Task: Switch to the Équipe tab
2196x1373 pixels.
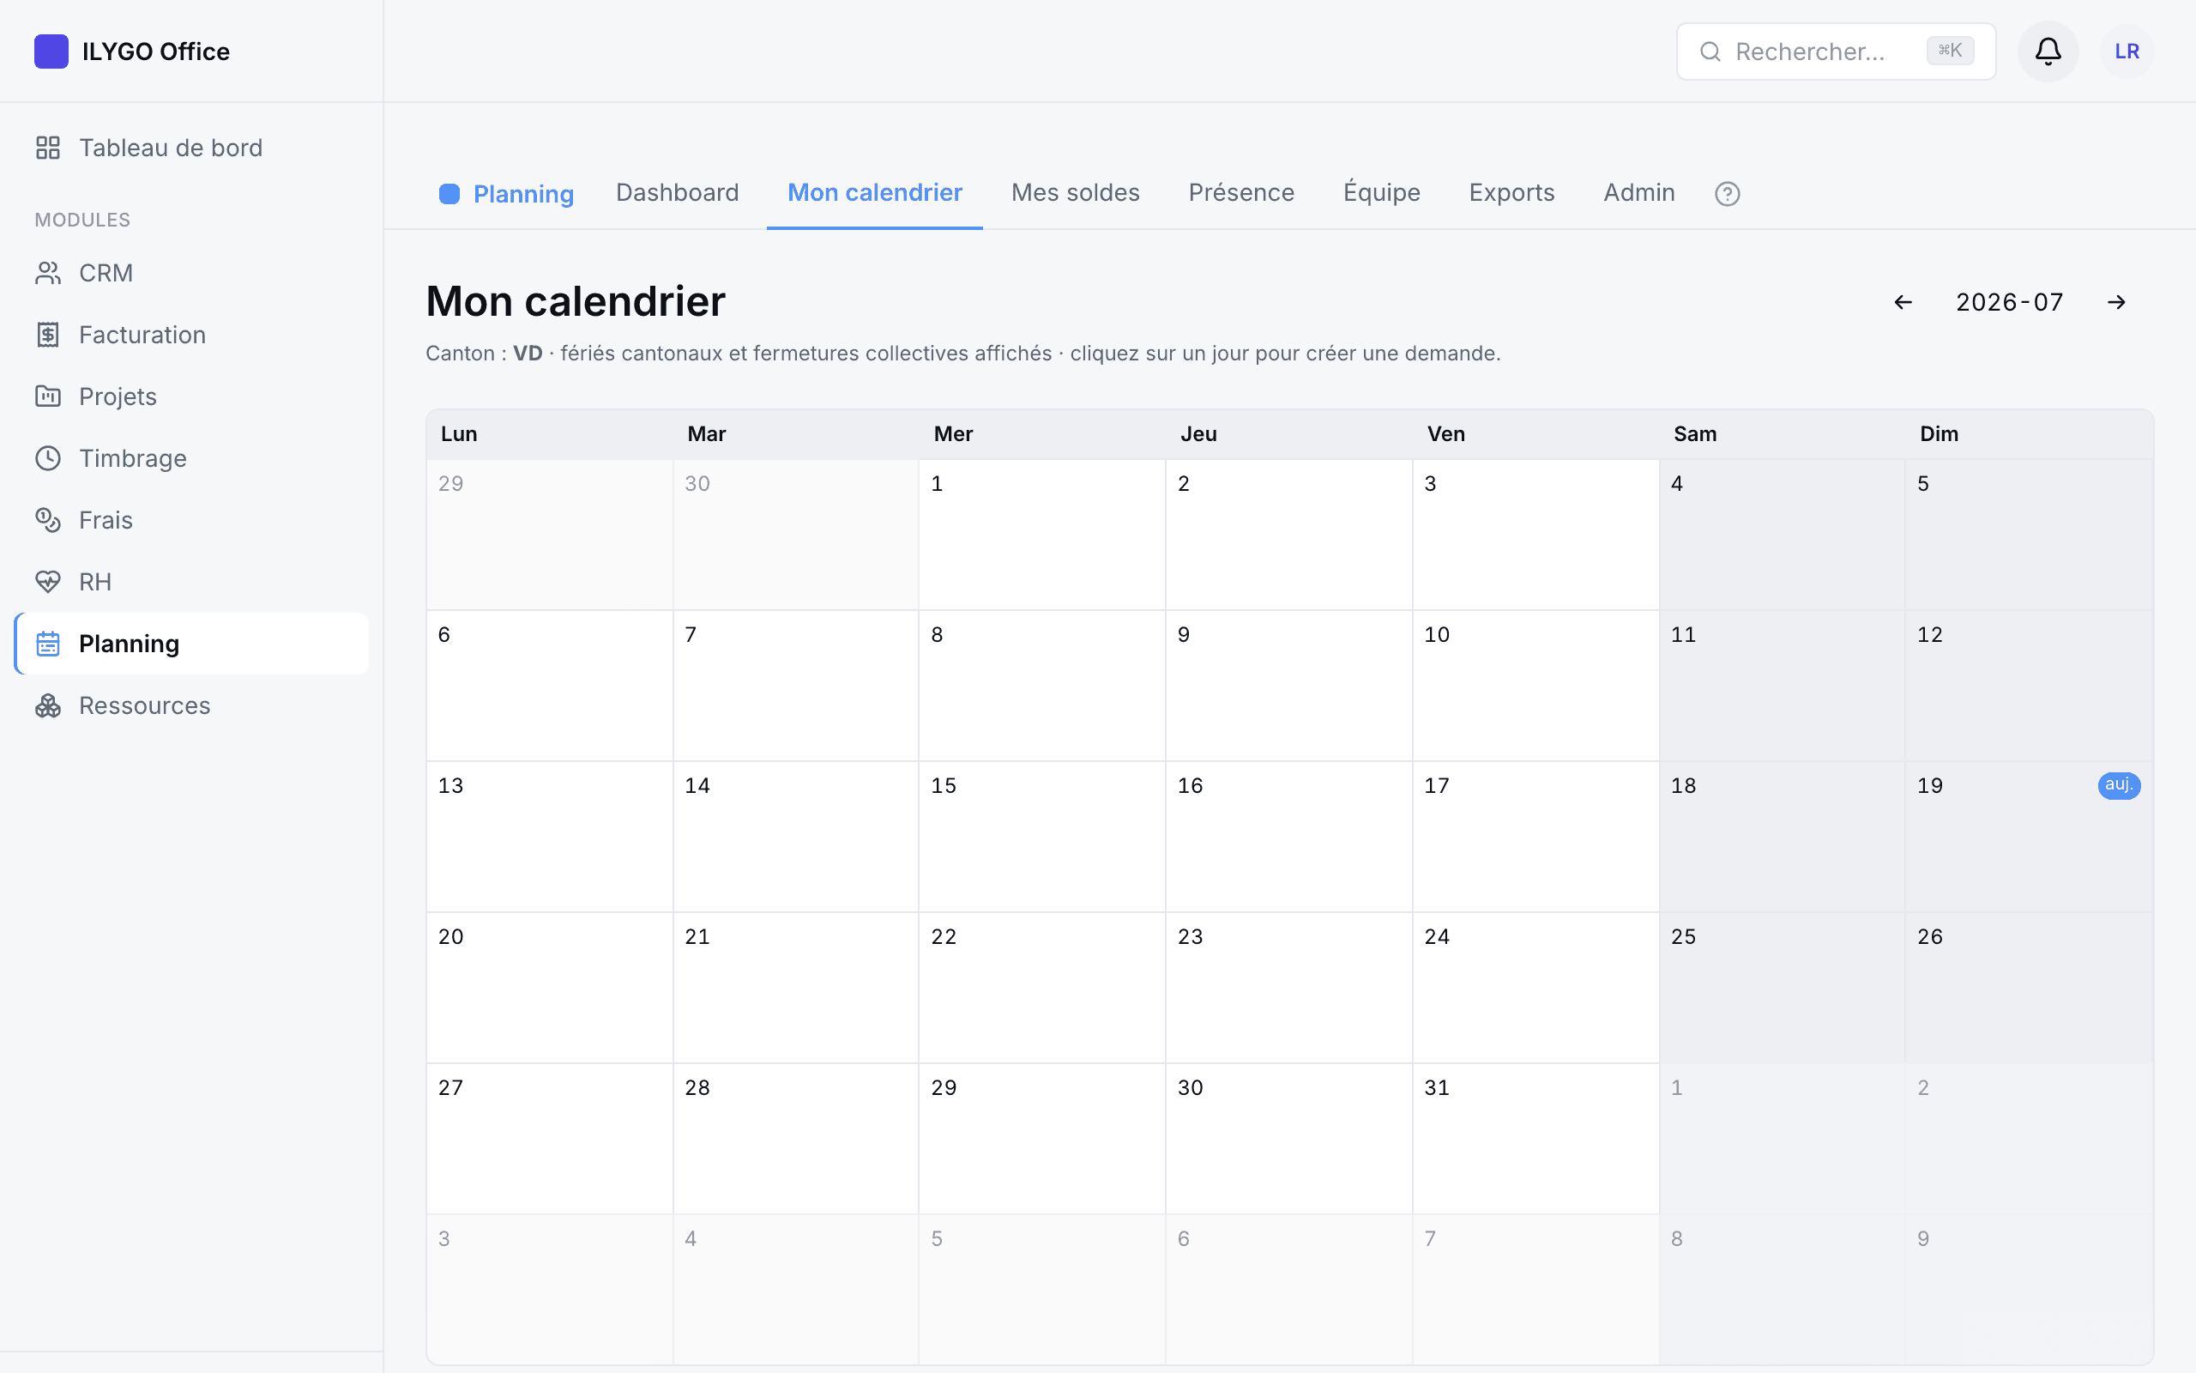Action: [x=1382, y=192]
